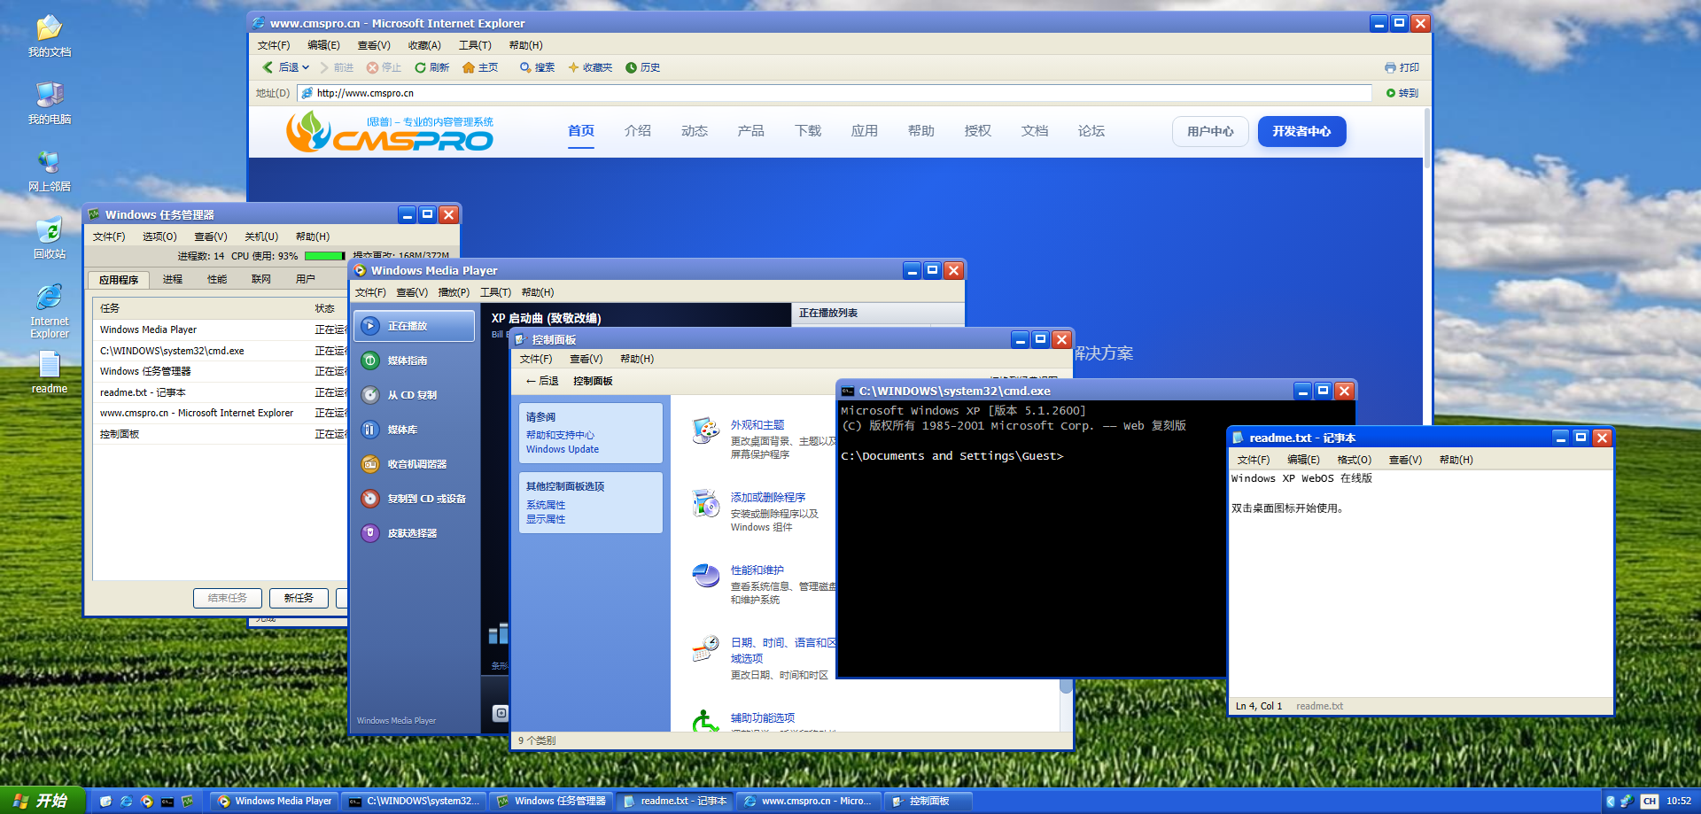Open 皮肤选择器 in Media Player sidebar
Viewport: 1701px width, 814px height.
[415, 533]
